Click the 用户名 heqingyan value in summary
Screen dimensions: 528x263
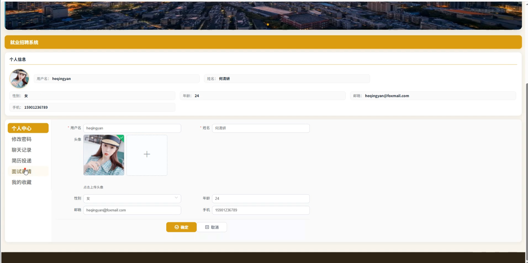[x=61, y=79]
